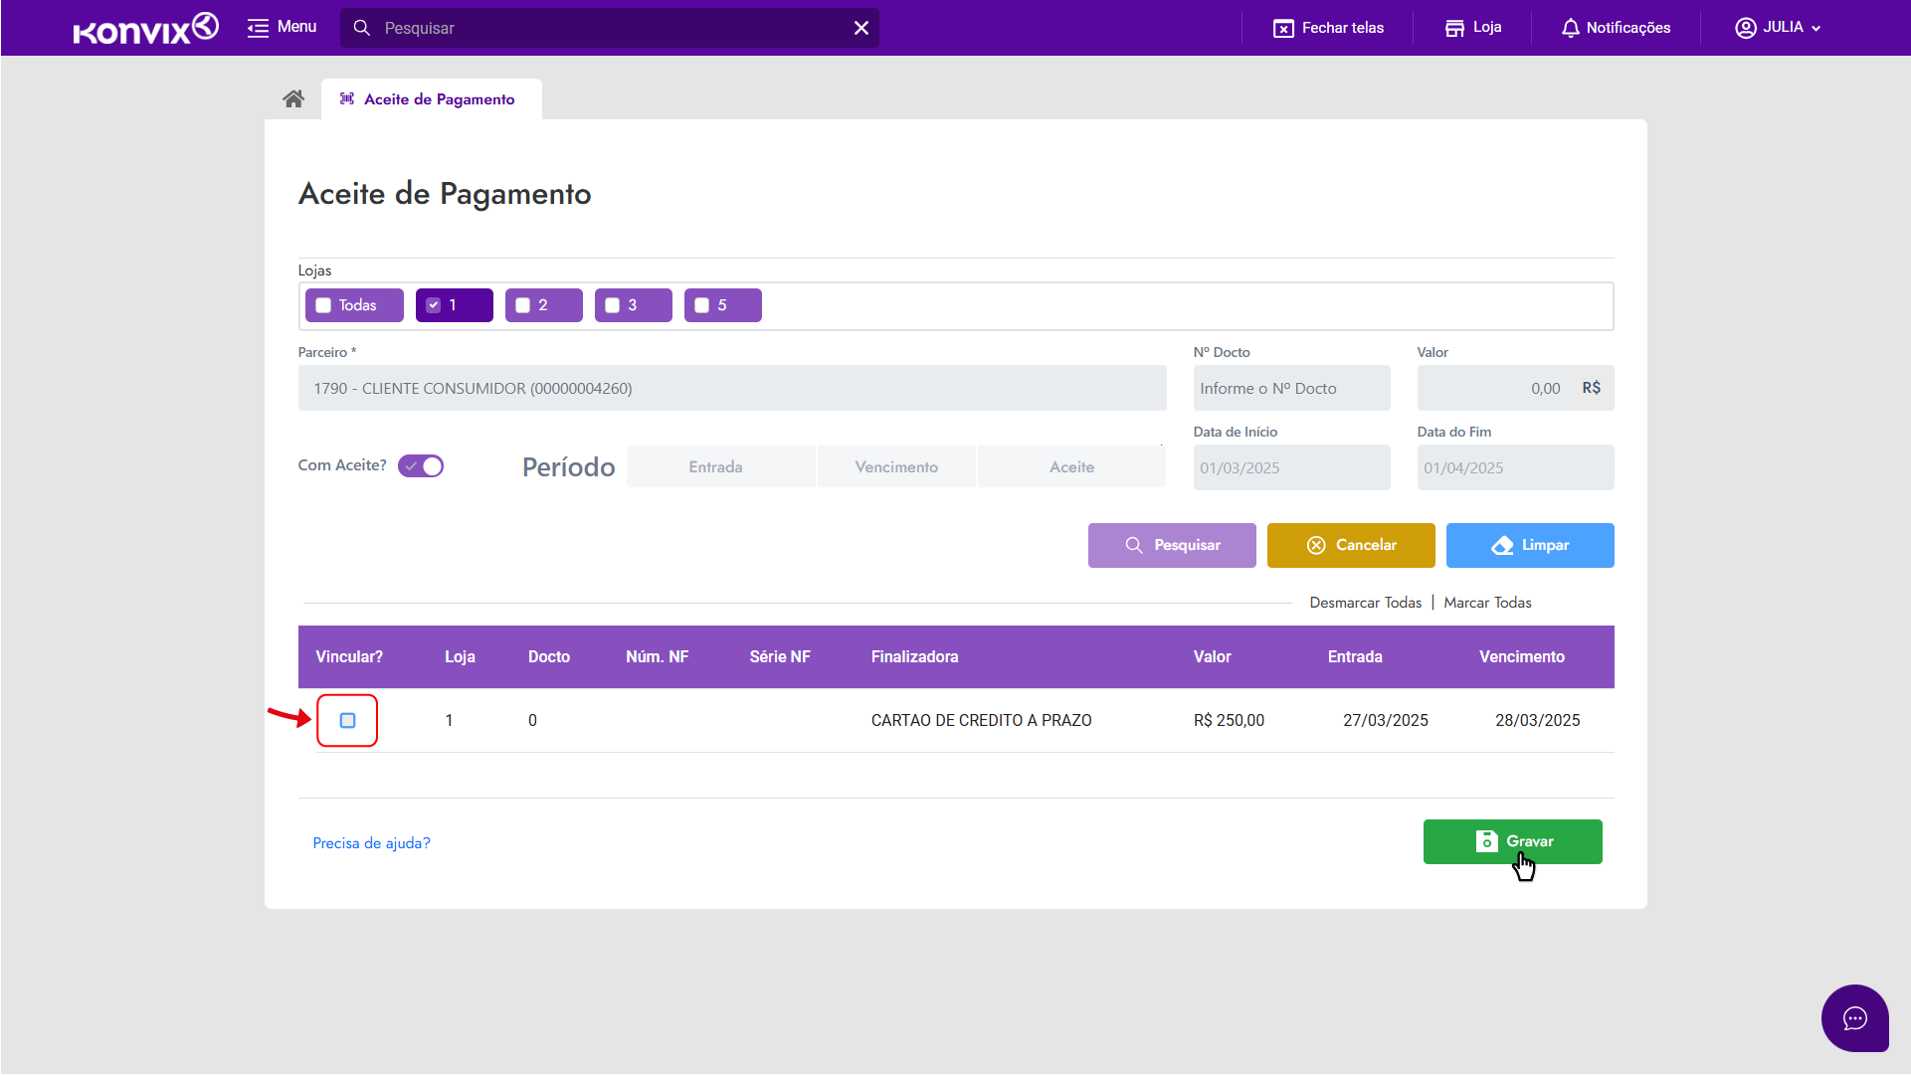Screen dimensions: 1911x1075
Task: Check the Vincular checkbox in first row
Action: 347,720
